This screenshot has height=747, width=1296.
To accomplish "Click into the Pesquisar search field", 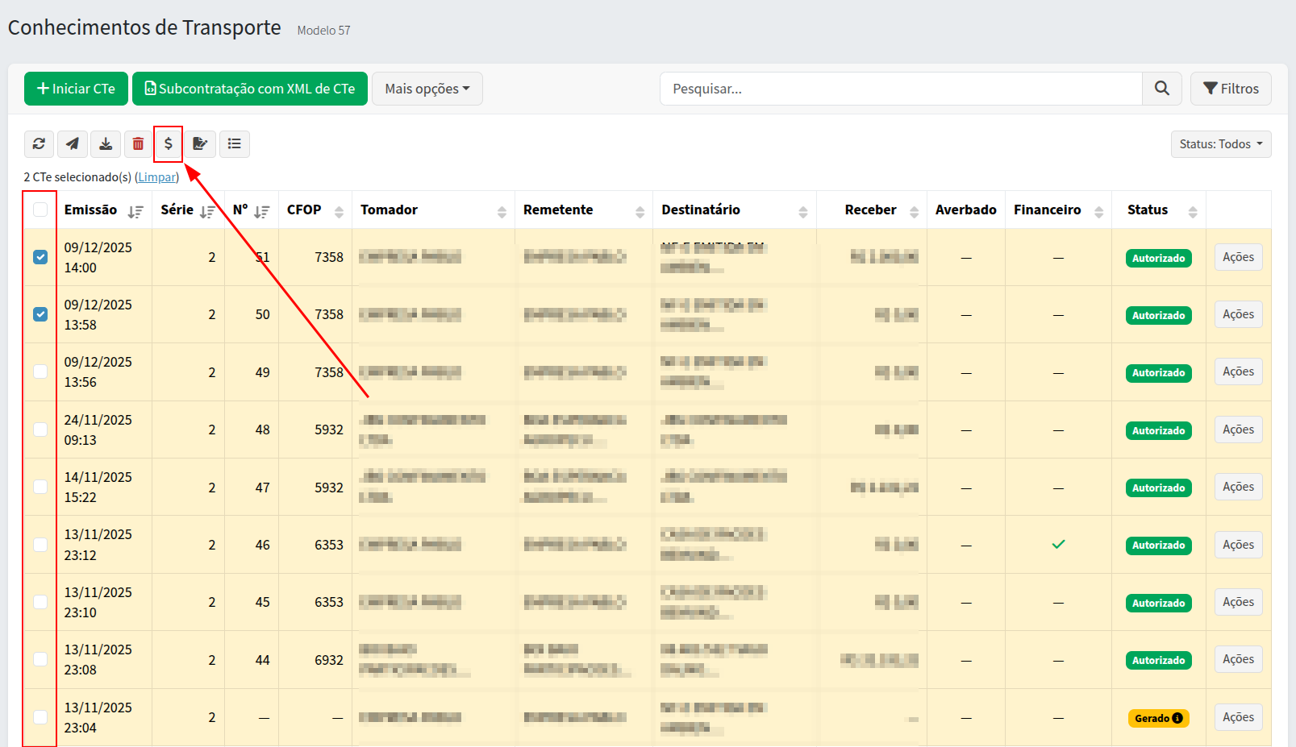I will point(900,89).
